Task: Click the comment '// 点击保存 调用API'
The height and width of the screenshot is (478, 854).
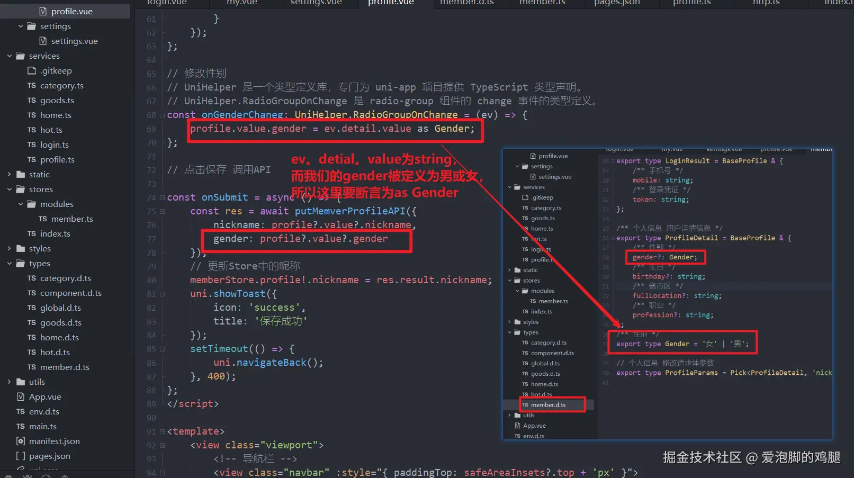Action: point(219,170)
